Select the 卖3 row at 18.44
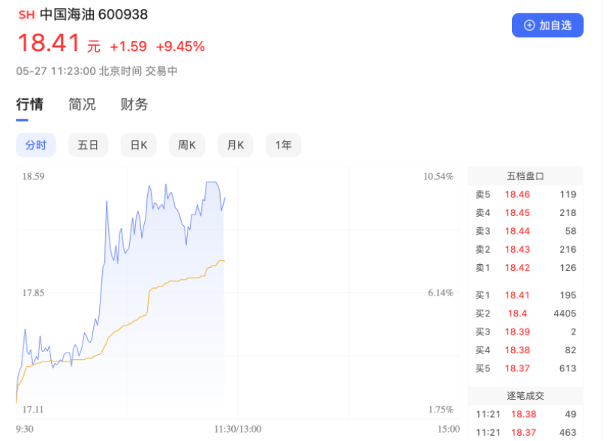 525,231
